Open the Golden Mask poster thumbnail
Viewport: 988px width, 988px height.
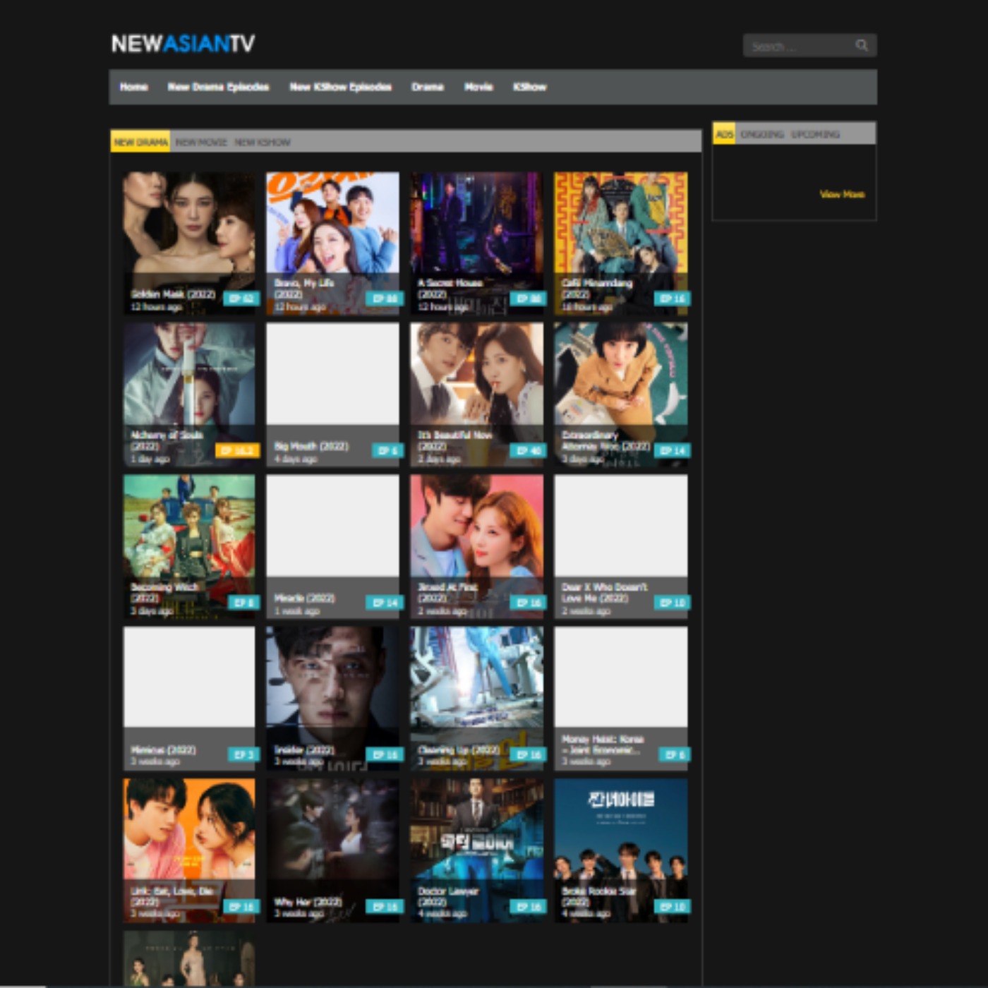pos(189,243)
